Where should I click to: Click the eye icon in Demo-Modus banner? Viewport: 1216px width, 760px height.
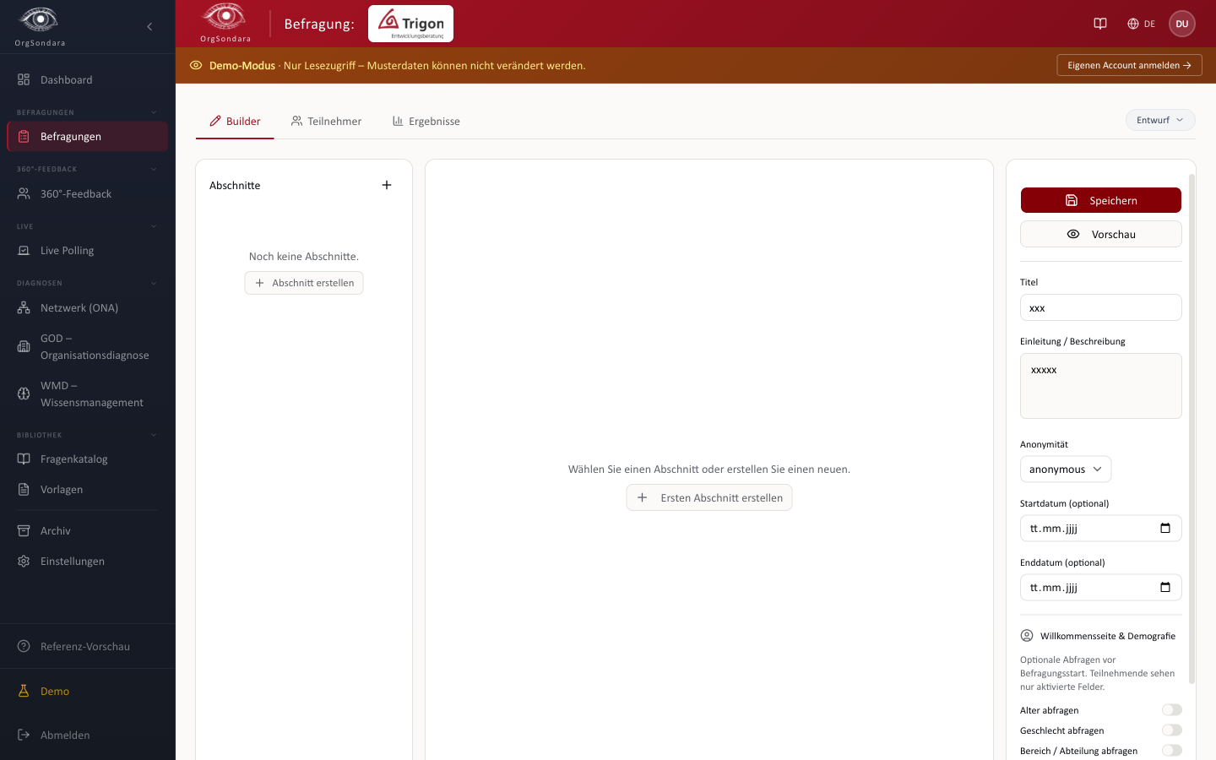(196, 65)
